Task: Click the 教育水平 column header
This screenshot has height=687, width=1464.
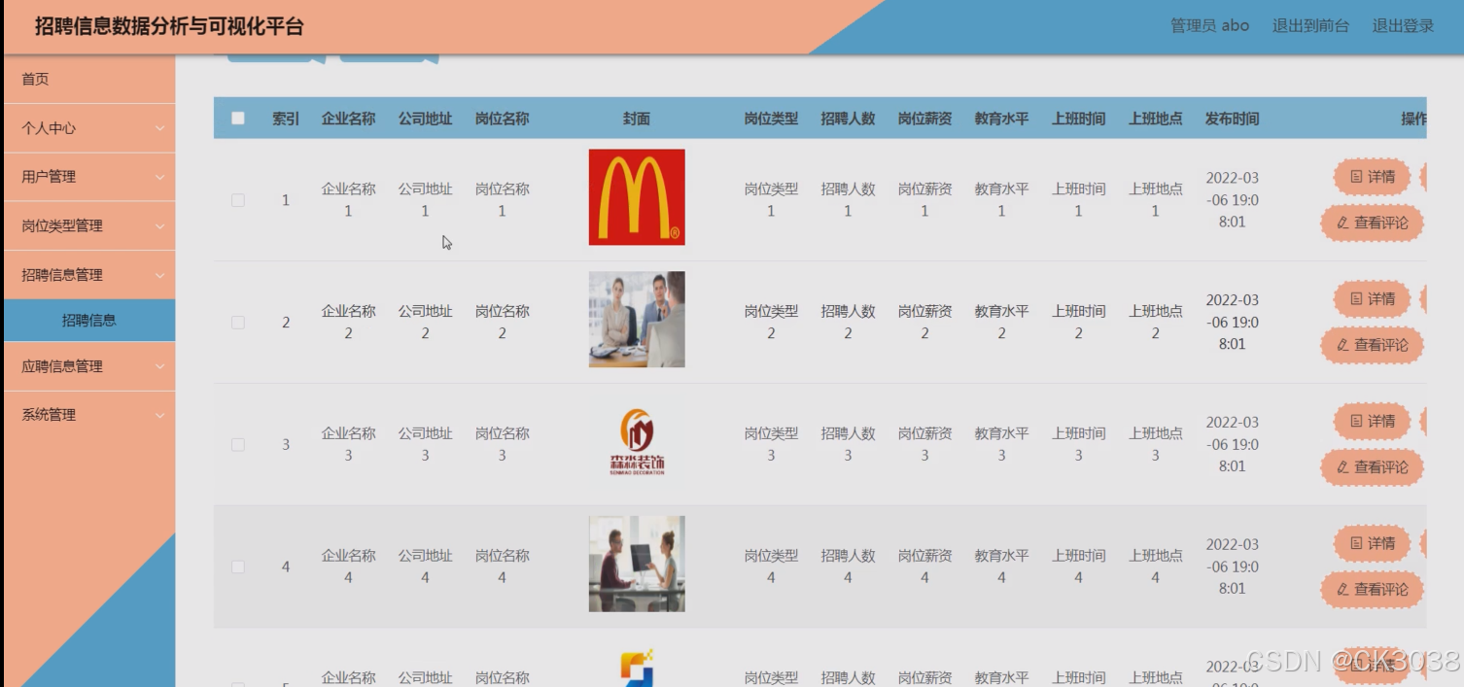Action: [x=1001, y=119]
